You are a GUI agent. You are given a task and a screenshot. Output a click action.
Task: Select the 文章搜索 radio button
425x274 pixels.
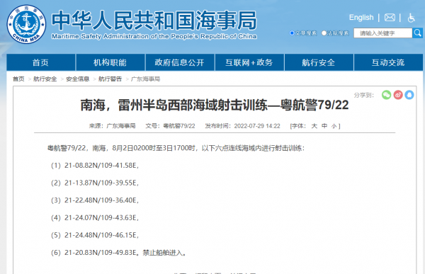click(x=292, y=33)
